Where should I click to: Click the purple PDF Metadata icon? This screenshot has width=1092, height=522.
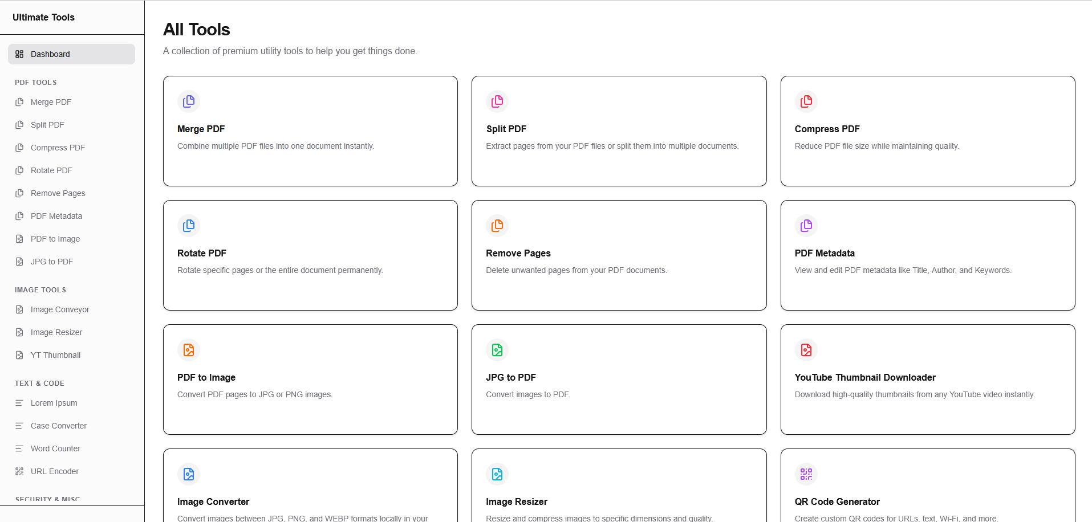(x=806, y=226)
